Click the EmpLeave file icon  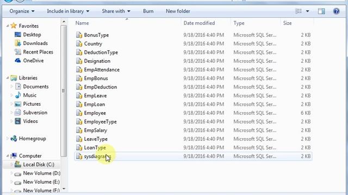pyautogui.click(x=79, y=95)
